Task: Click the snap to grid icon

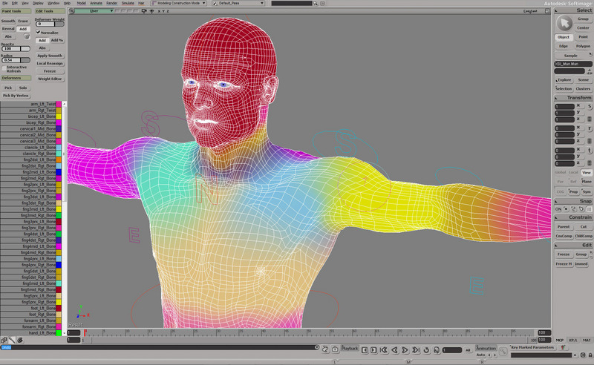Action: coord(589,209)
